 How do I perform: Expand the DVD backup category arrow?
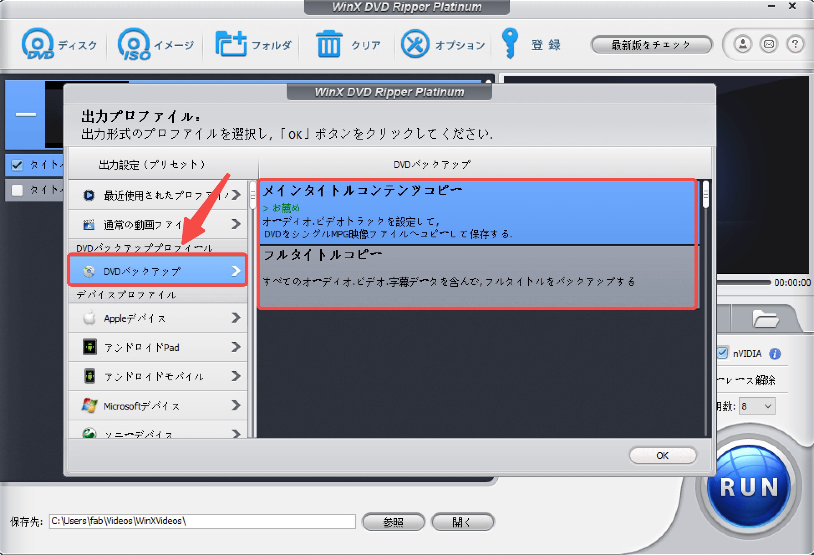(236, 271)
